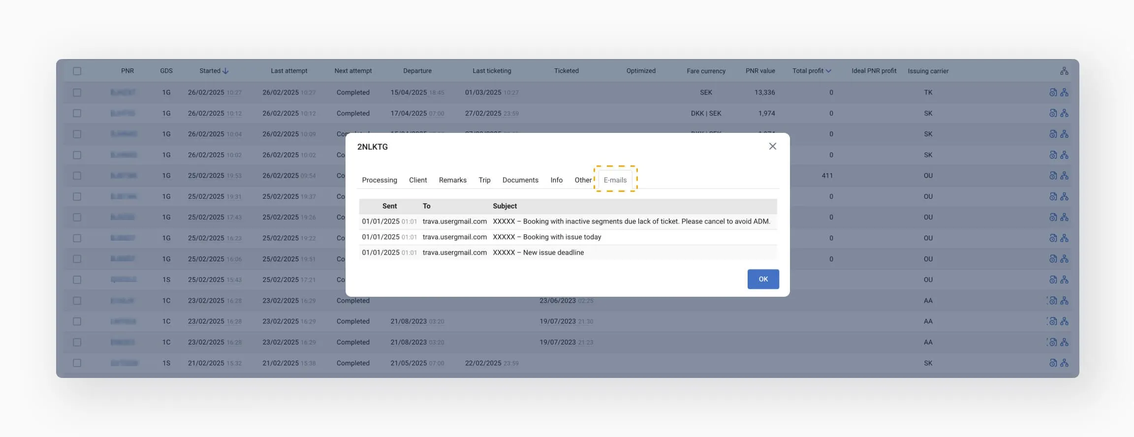Switch to the Processing tab
The image size is (1134, 437).
379,180
